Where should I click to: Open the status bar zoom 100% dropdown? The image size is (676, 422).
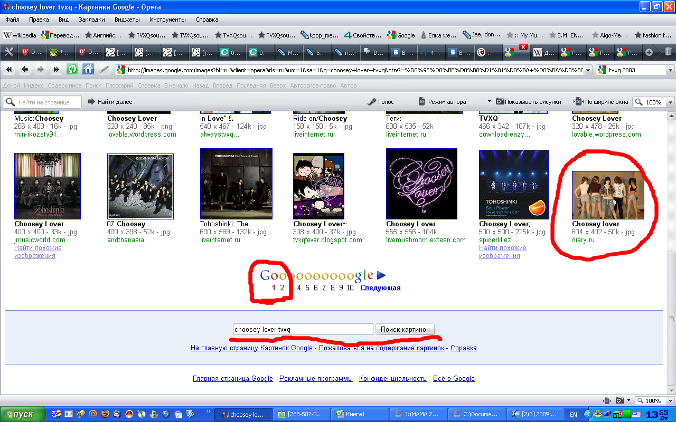[x=671, y=401]
